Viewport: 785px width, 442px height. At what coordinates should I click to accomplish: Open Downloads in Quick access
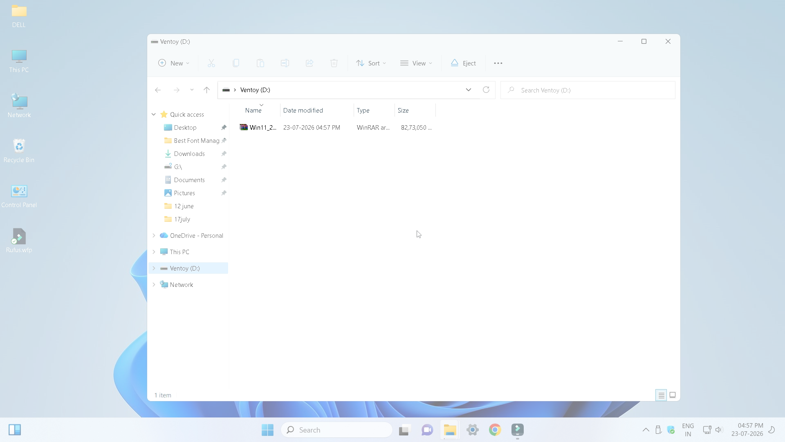188,154
